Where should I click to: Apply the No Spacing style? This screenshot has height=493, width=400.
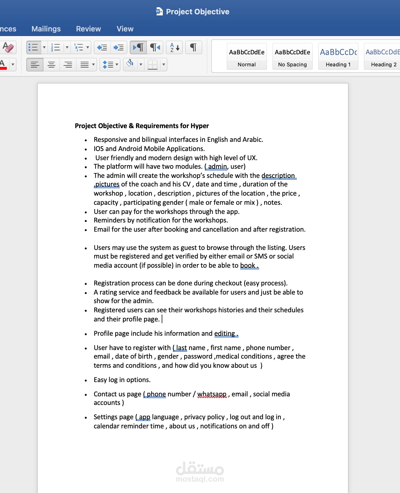pyautogui.click(x=293, y=56)
